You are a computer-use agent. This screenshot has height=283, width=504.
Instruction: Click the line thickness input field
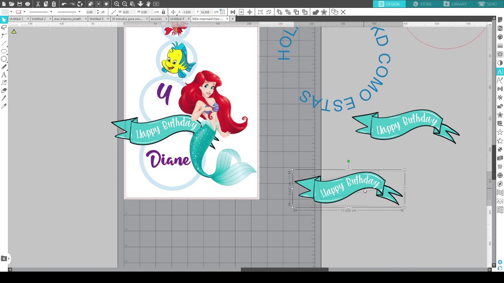pos(91,12)
